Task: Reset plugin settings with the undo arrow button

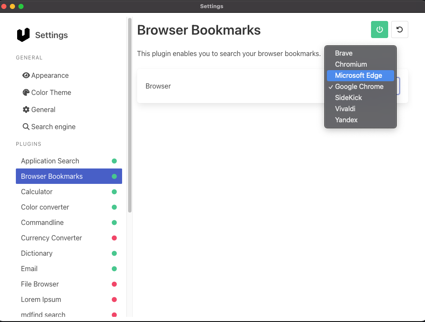Action: pos(400,30)
